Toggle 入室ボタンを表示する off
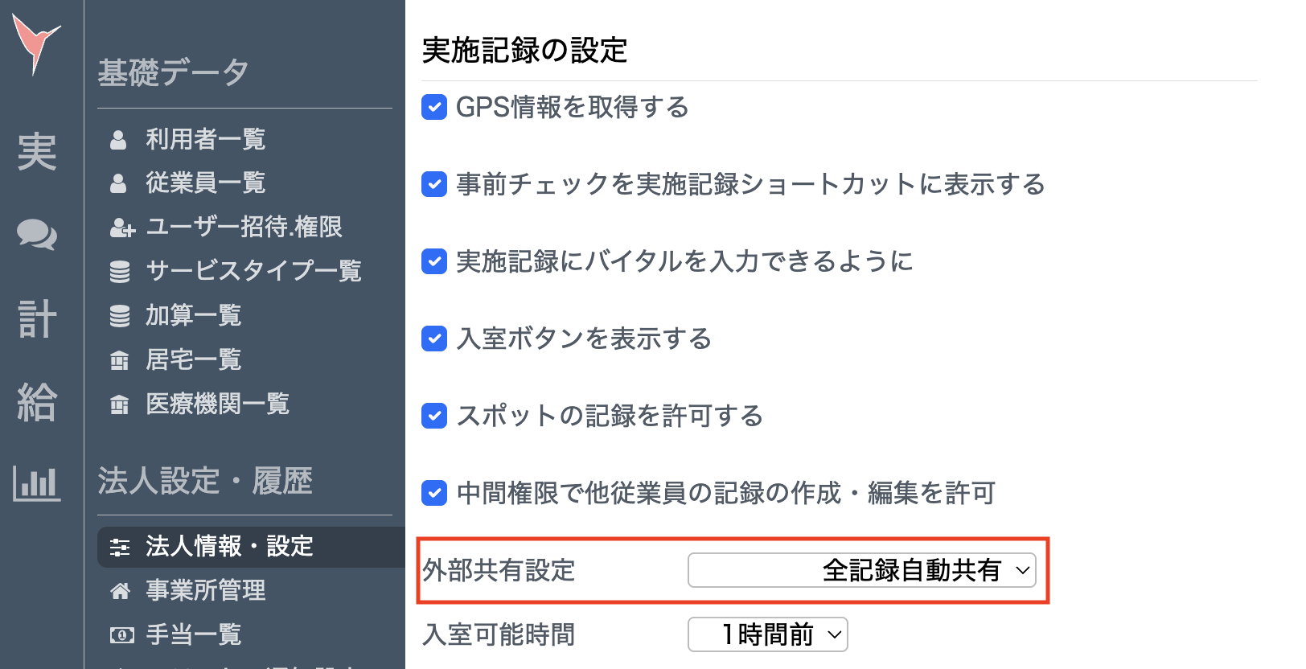1306x669 pixels. click(x=433, y=339)
